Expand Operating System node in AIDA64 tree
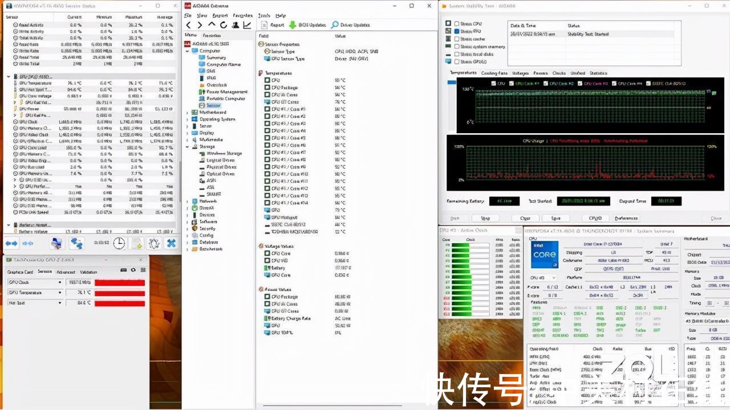 [187, 119]
